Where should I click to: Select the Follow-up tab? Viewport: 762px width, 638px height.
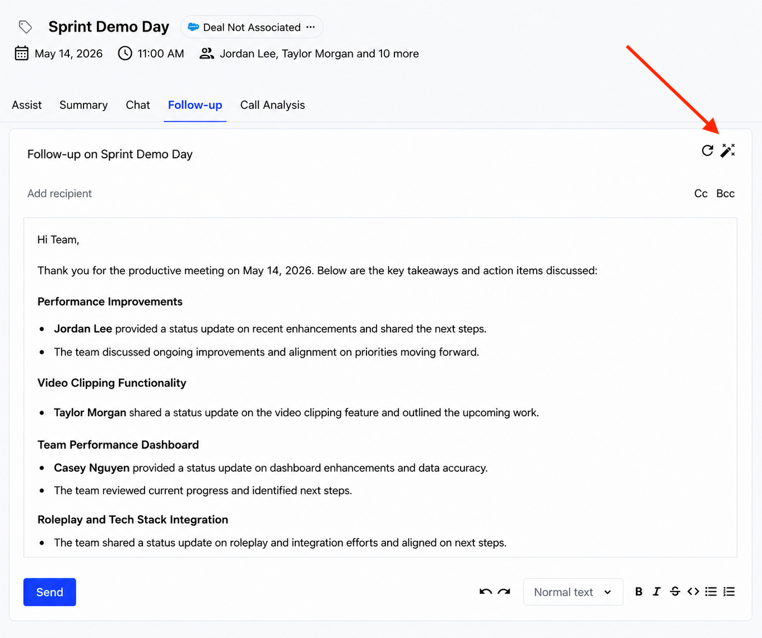(x=195, y=105)
